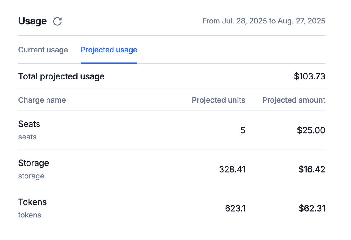351x240 pixels.
Task: Select the Tokens charge row name
Action: pyautogui.click(x=32, y=202)
